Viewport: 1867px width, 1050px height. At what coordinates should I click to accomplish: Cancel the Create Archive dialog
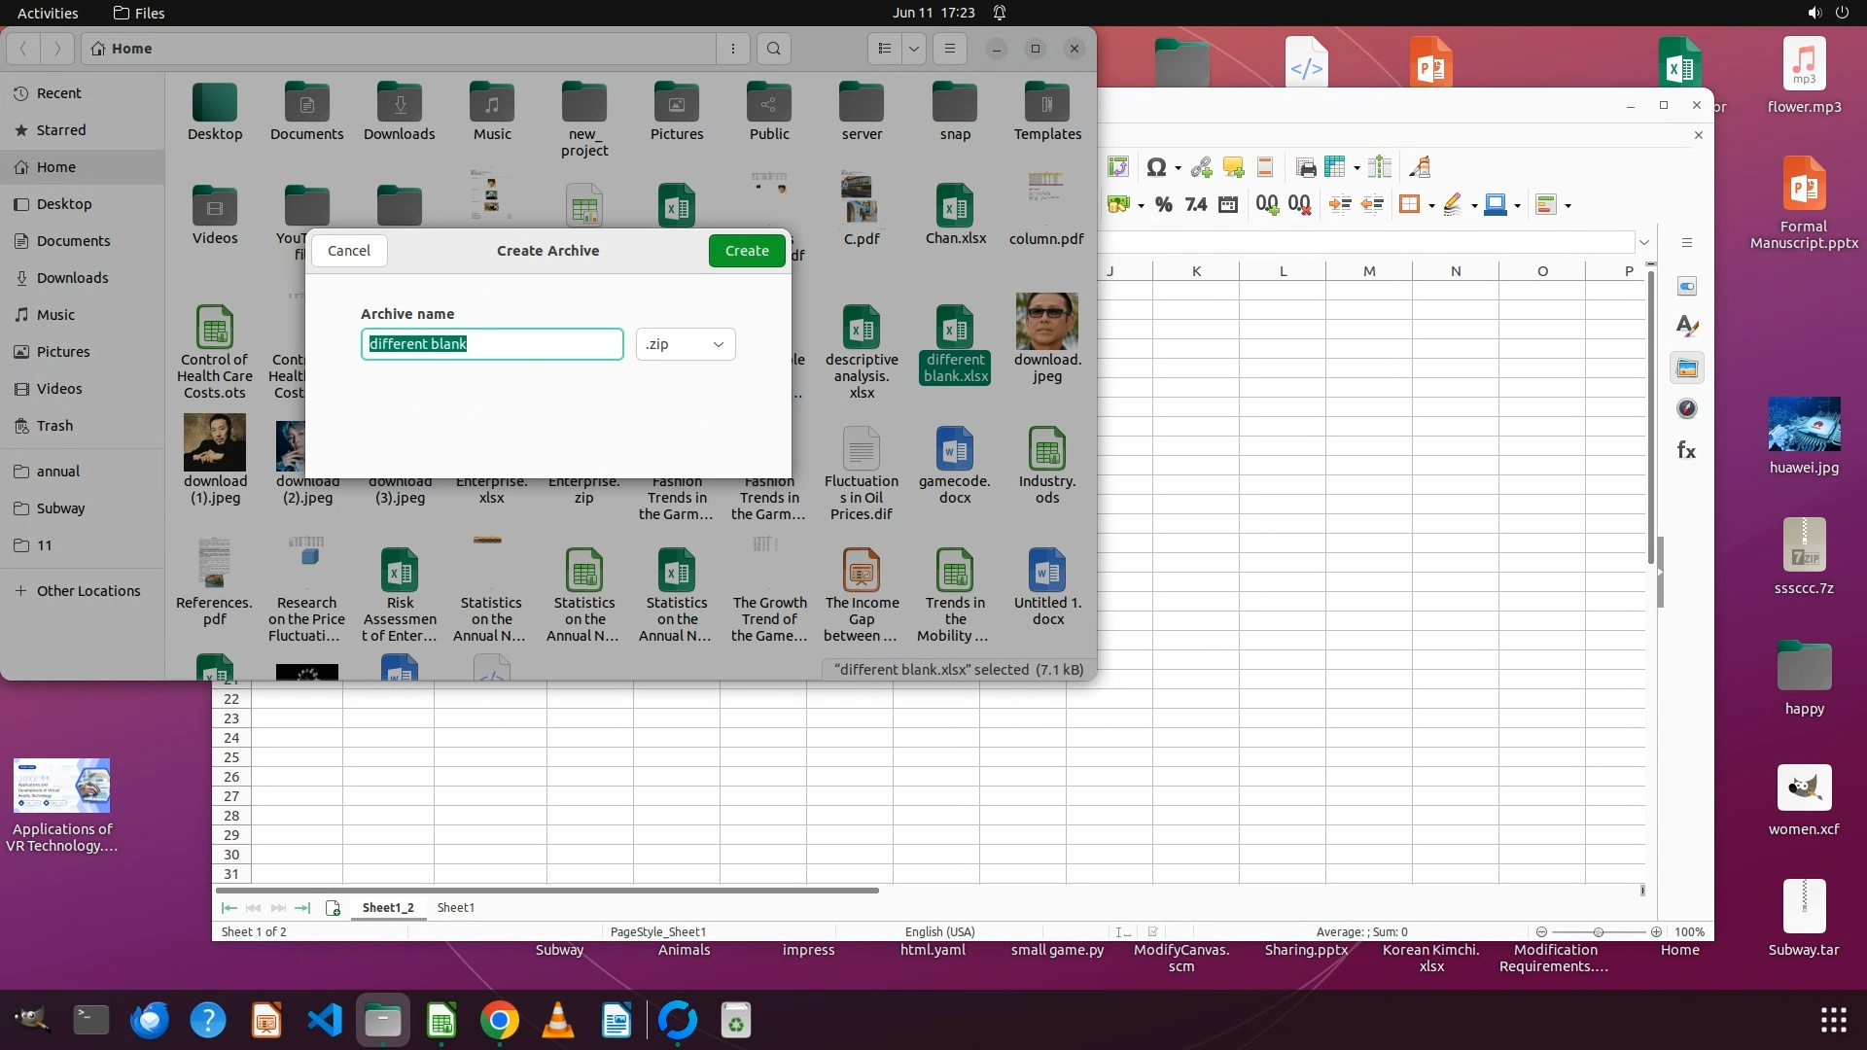(x=348, y=251)
